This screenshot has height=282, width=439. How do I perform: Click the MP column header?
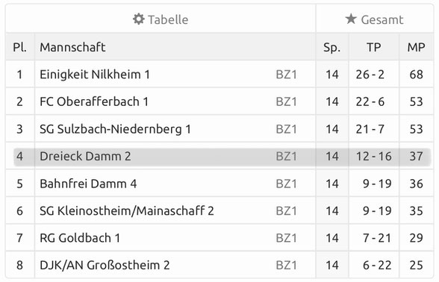pyautogui.click(x=416, y=47)
